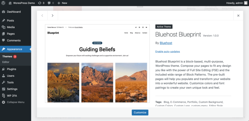The image size is (249, 121).
Task: Click Enable auto-updates link
Action: (168, 52)
